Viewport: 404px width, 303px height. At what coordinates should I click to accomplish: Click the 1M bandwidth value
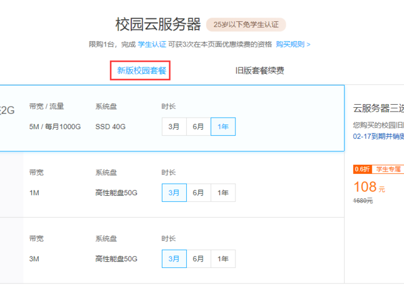pos(34,193)
